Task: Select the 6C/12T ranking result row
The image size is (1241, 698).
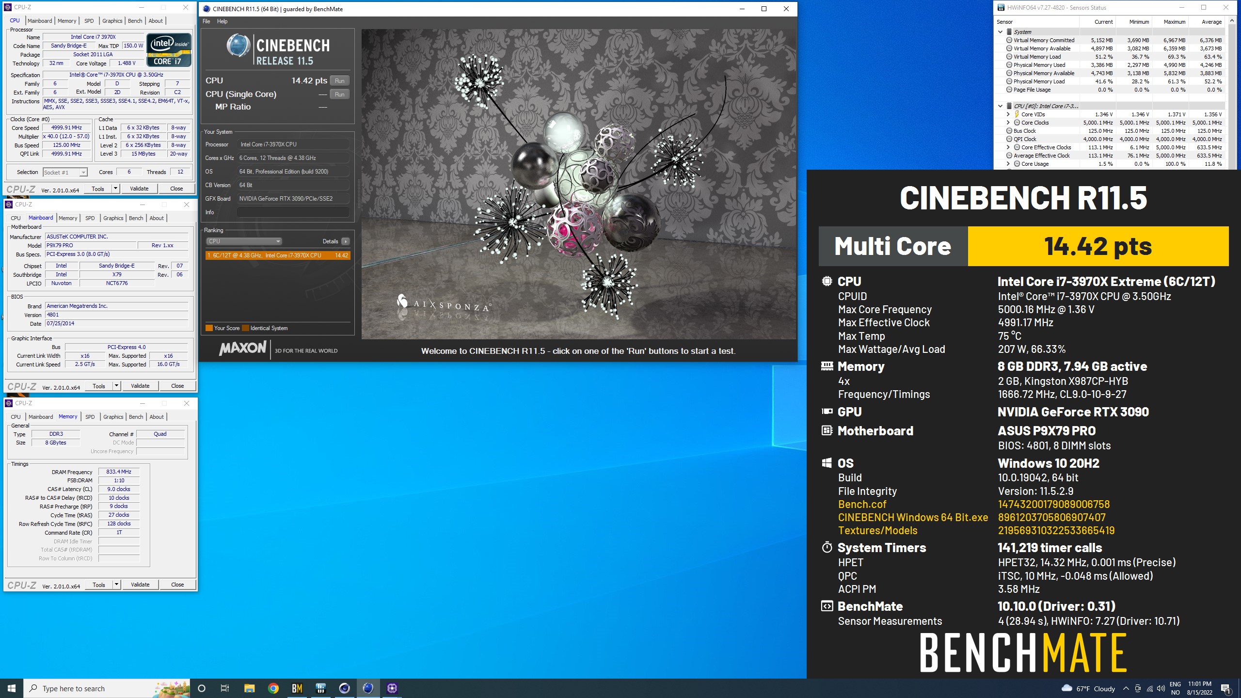Action: 277,255
